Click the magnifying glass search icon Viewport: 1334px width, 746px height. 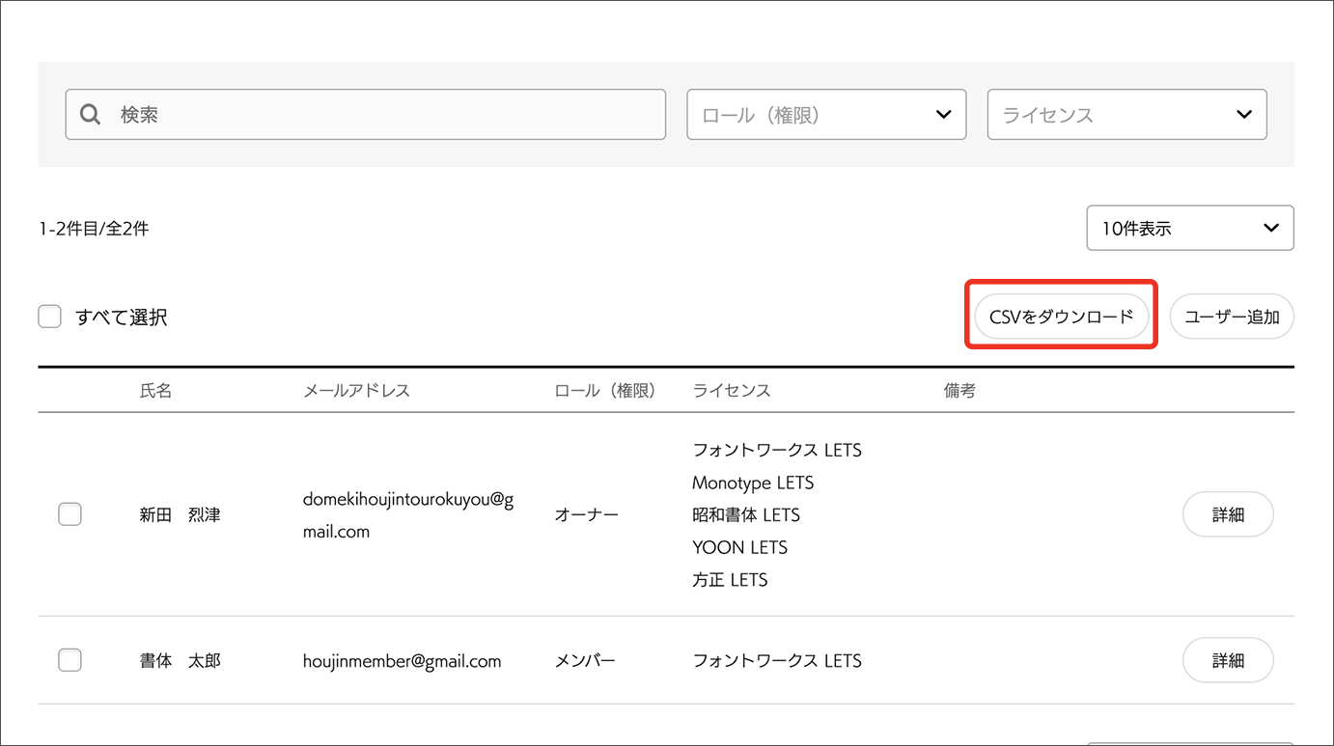(x=91, y=115)
